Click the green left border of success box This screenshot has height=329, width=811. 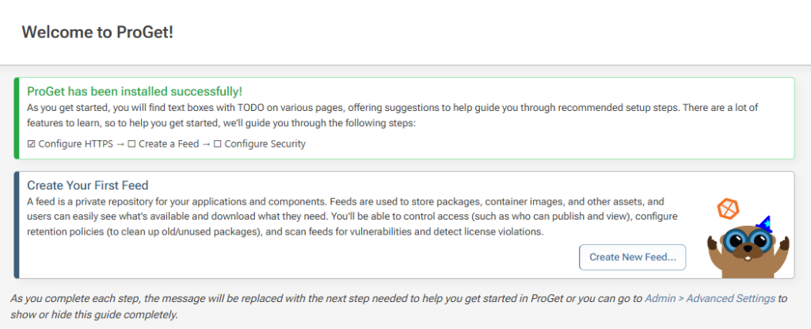(16, 118)
